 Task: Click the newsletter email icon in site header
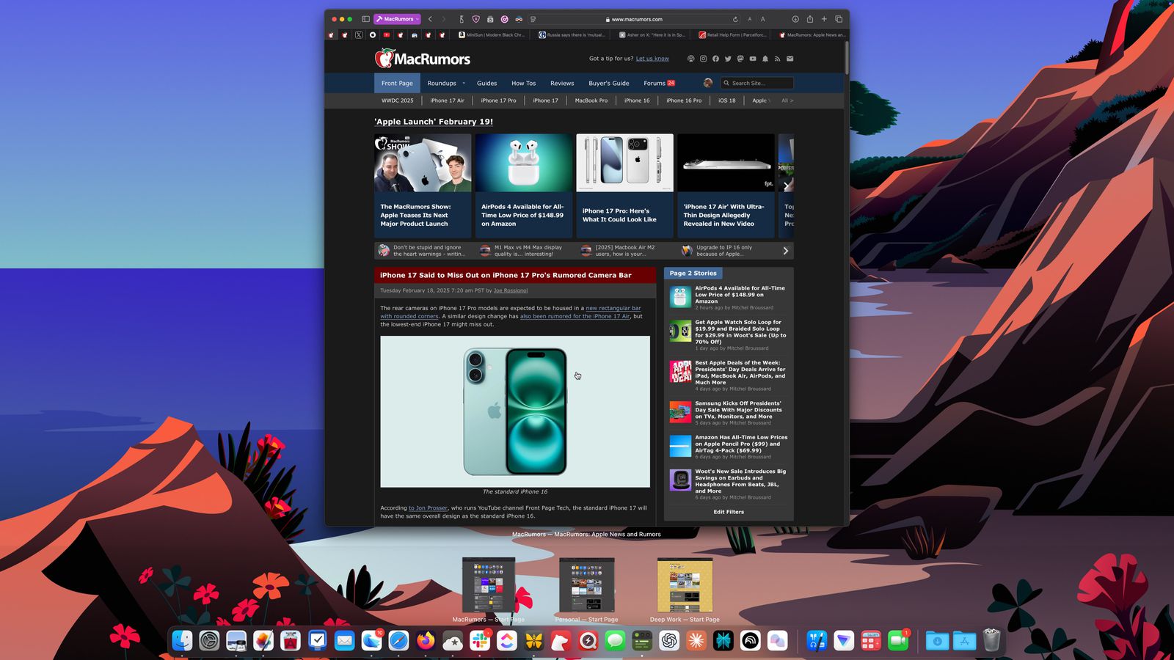789,59
